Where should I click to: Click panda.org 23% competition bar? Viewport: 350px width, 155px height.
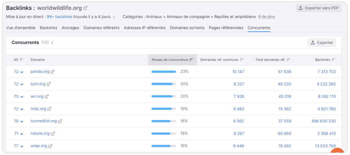(x=164, y=72)
